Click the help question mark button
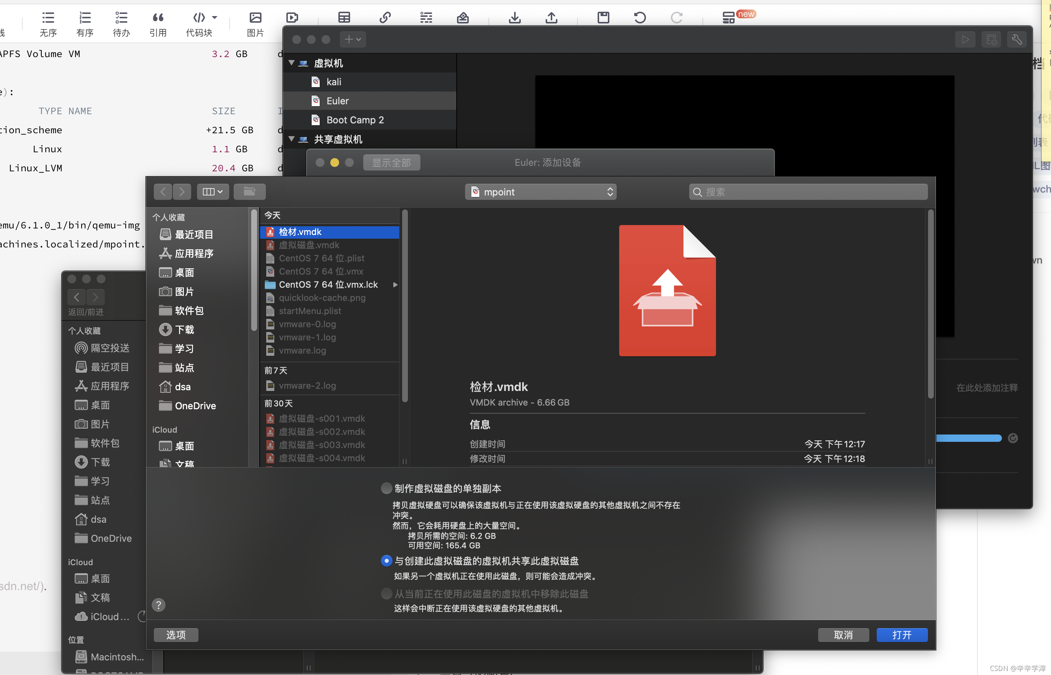 (159, 605)
